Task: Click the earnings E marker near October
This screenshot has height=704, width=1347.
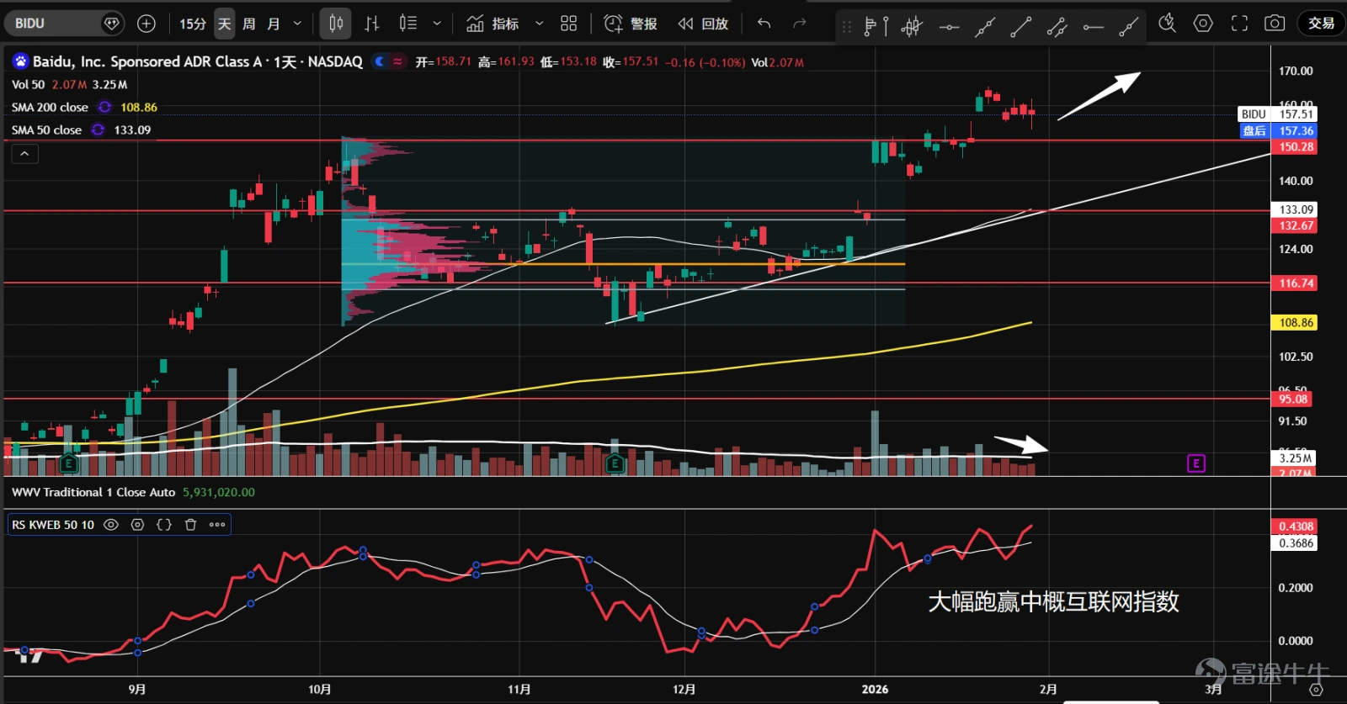Action: point(69,463)
